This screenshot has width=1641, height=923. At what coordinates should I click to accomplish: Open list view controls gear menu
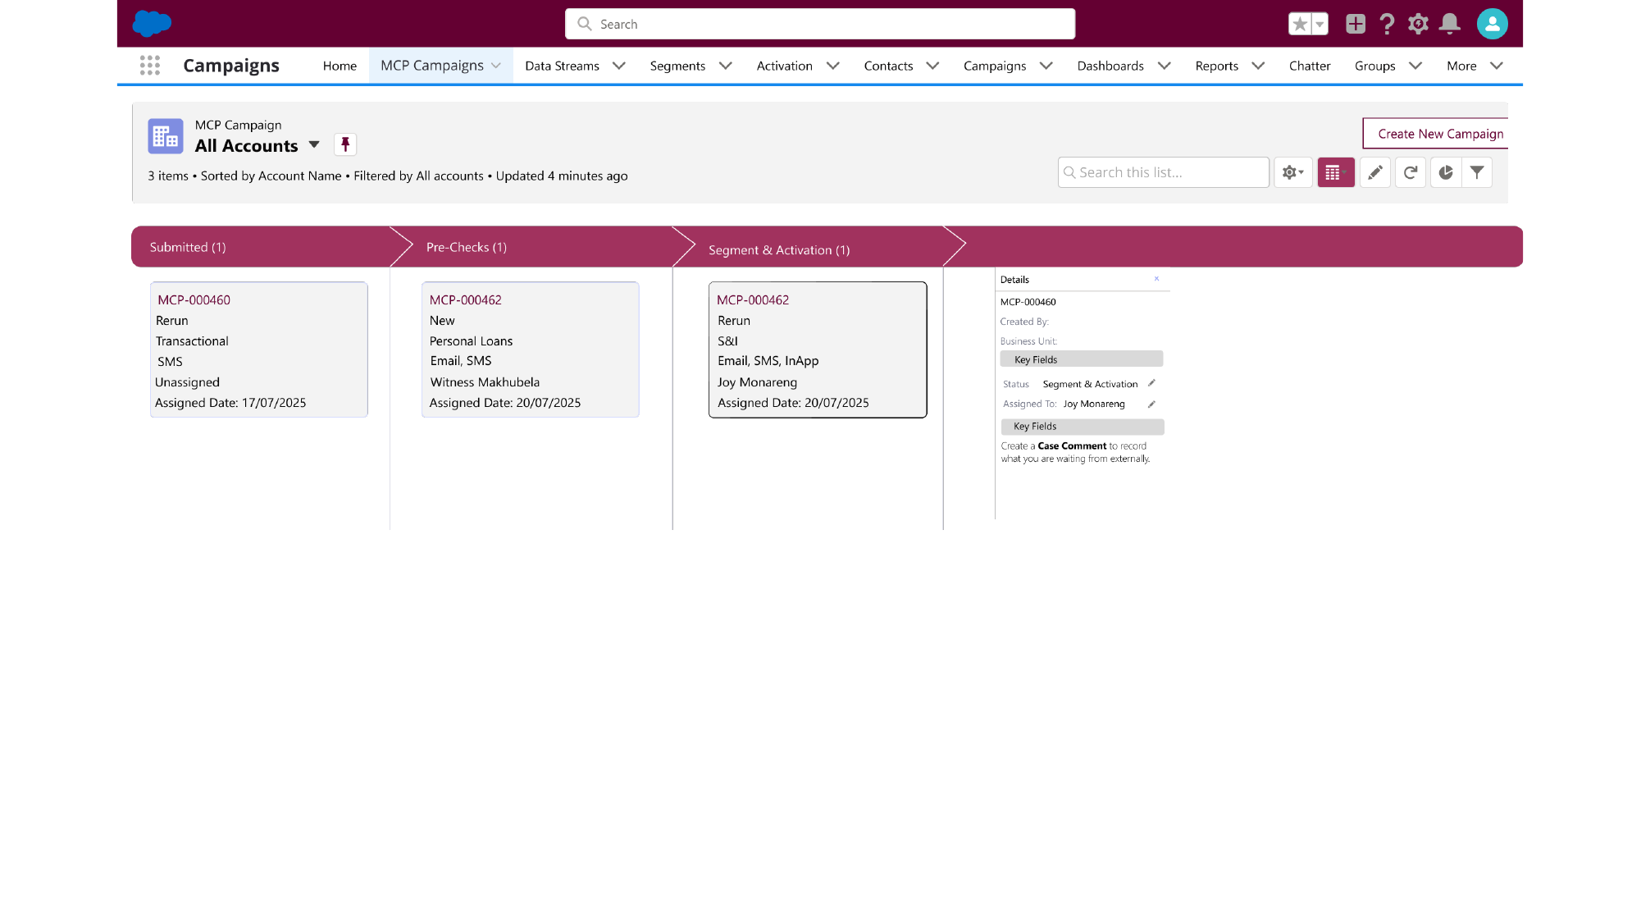(x=1293, y=172)
